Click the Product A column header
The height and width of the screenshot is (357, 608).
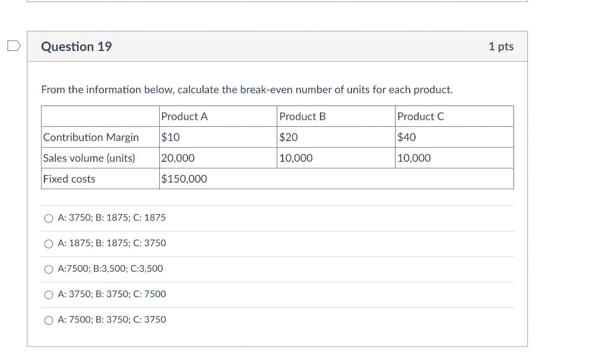[185, 117]
